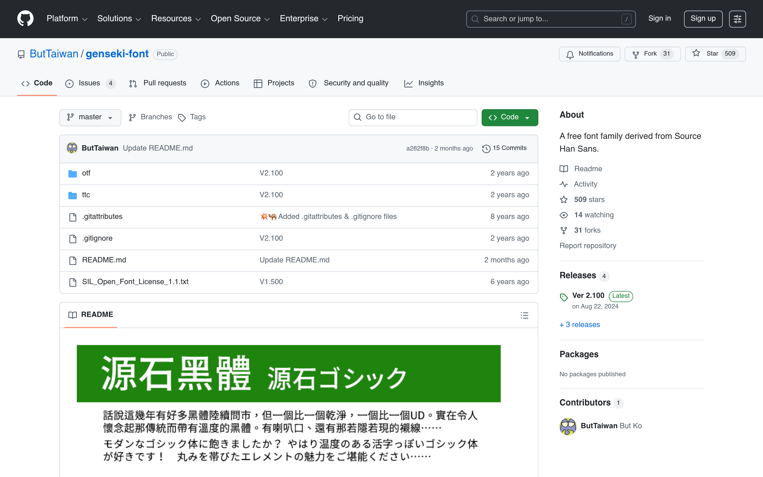
Task: Expand the Open Source menu
Action: tap(240, 19)
